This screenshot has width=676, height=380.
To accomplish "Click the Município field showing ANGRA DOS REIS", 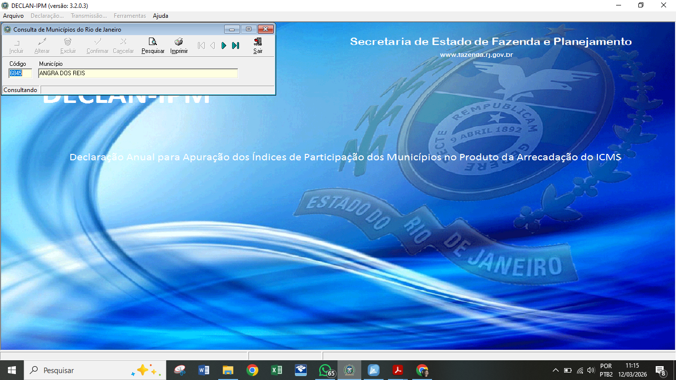I will (138, 73).
